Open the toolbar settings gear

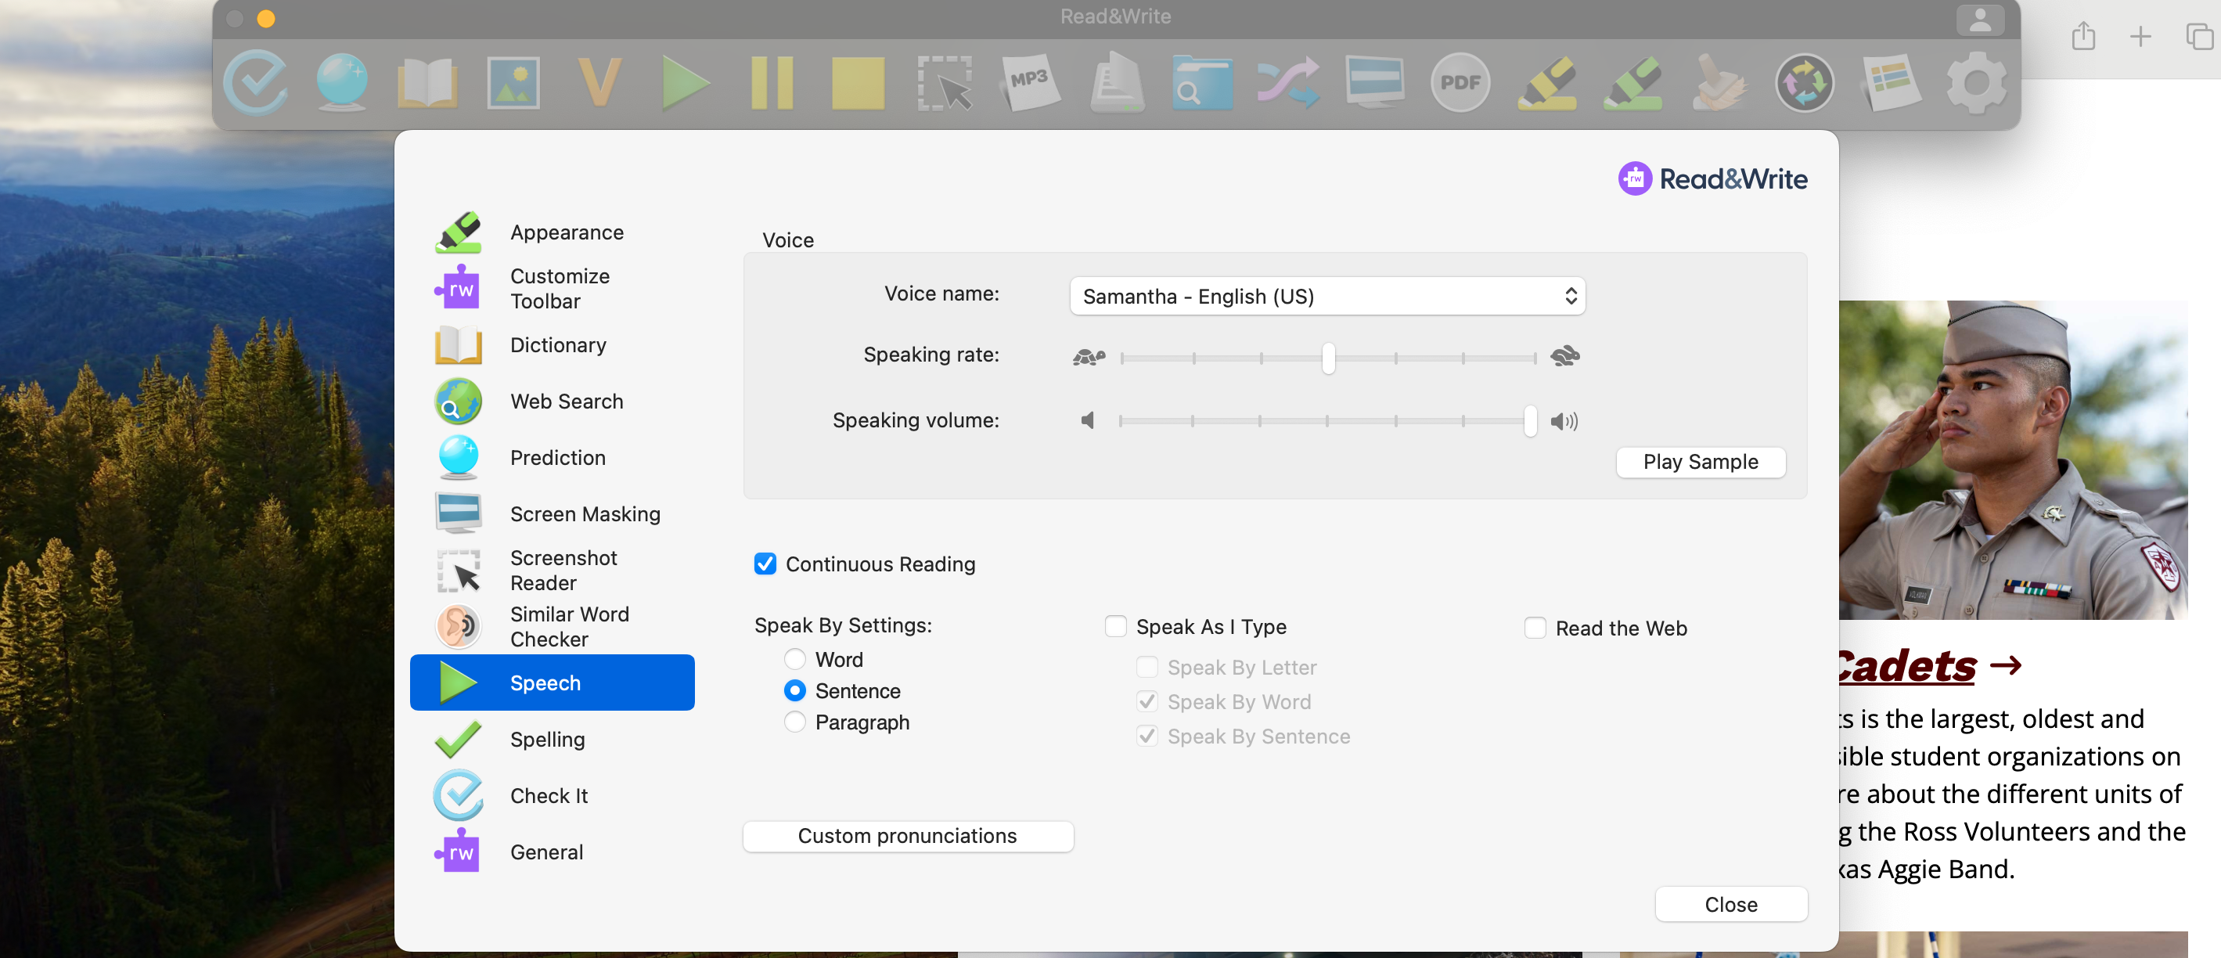[x=1976, y=82]
